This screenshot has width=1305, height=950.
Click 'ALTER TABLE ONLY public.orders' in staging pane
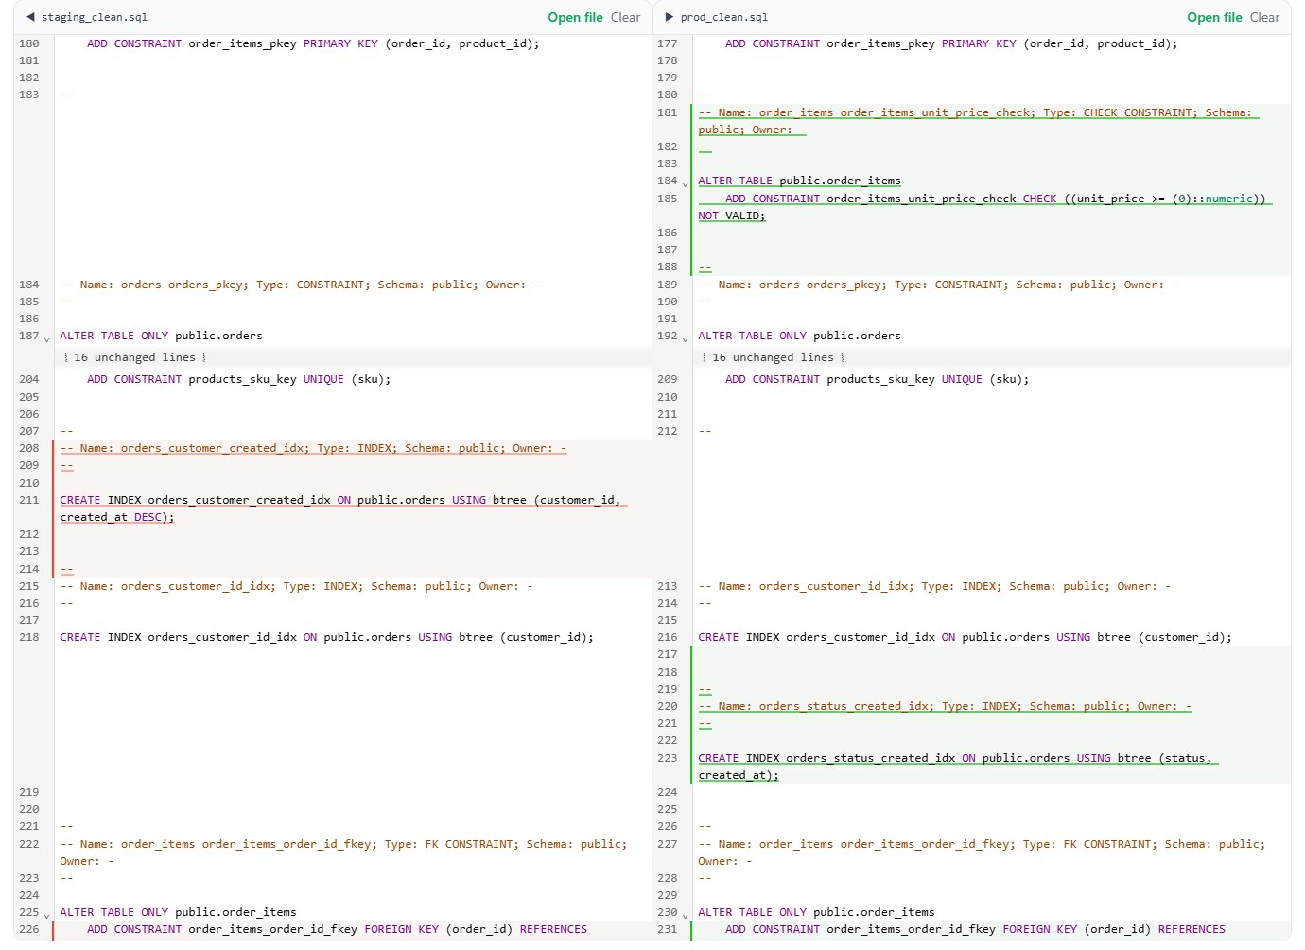pos(161,336)
